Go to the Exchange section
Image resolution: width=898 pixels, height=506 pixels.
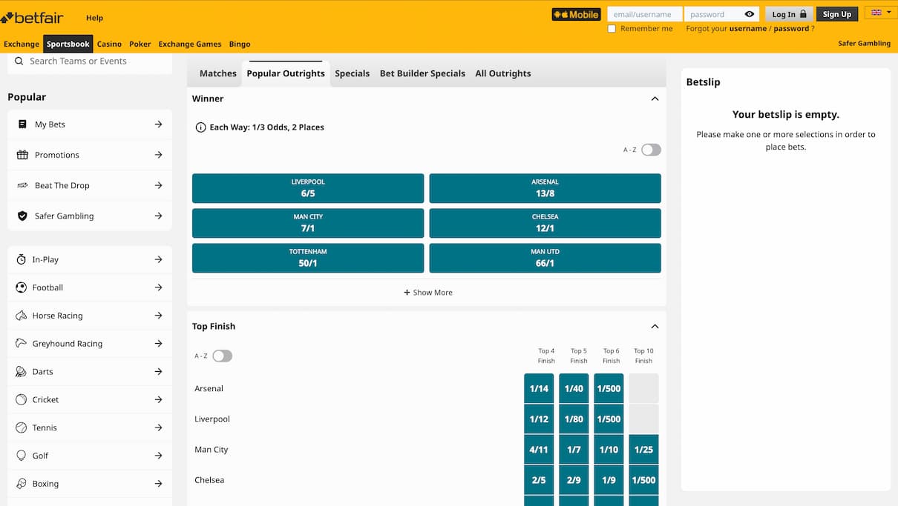pyautogui.click(x=22, y=44)
